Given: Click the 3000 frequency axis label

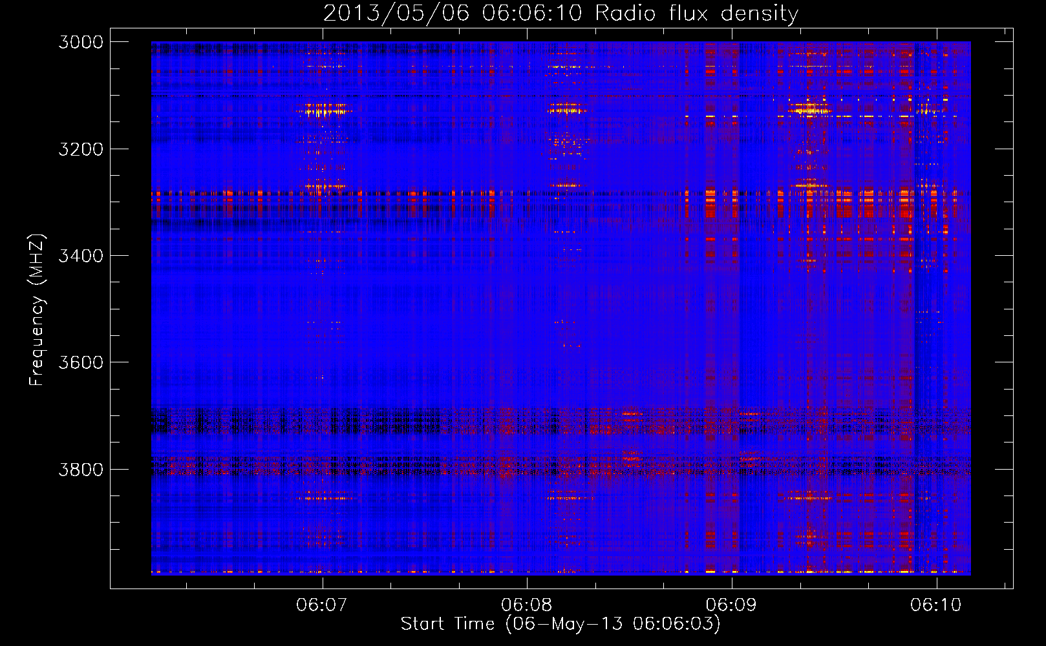Looking at the screenshot, I should [81, 42].
